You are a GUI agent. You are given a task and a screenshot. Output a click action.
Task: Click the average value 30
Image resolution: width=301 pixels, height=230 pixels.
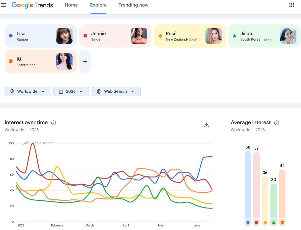click(x=274, y=180)
